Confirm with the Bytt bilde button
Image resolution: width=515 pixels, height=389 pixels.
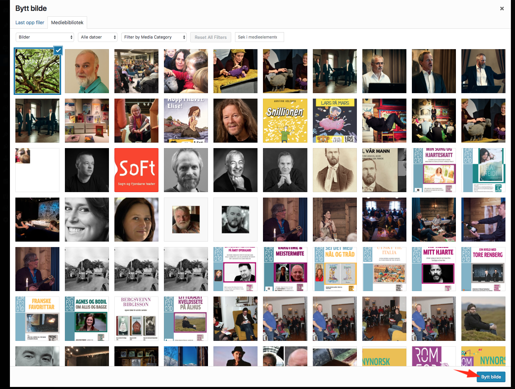pos(491,377)
